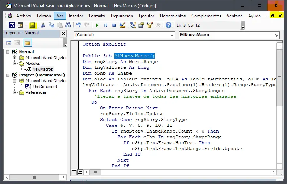The image size is (287, 184).
Task: Switch to Procedure View at the code window bottom
Action: pyautogui.click(x=74, y=172)
